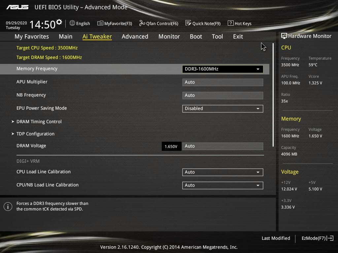
Task: Go to the Monitor tab
Action: [169, 37]
